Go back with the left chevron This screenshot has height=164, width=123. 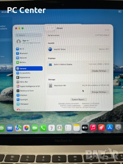pos(47,28)
